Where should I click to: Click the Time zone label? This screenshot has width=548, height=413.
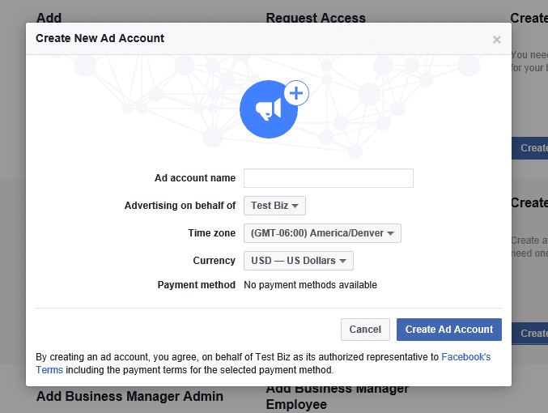pos(211,233)
